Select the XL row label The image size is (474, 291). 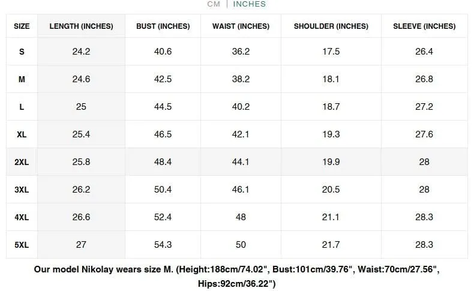22,134
